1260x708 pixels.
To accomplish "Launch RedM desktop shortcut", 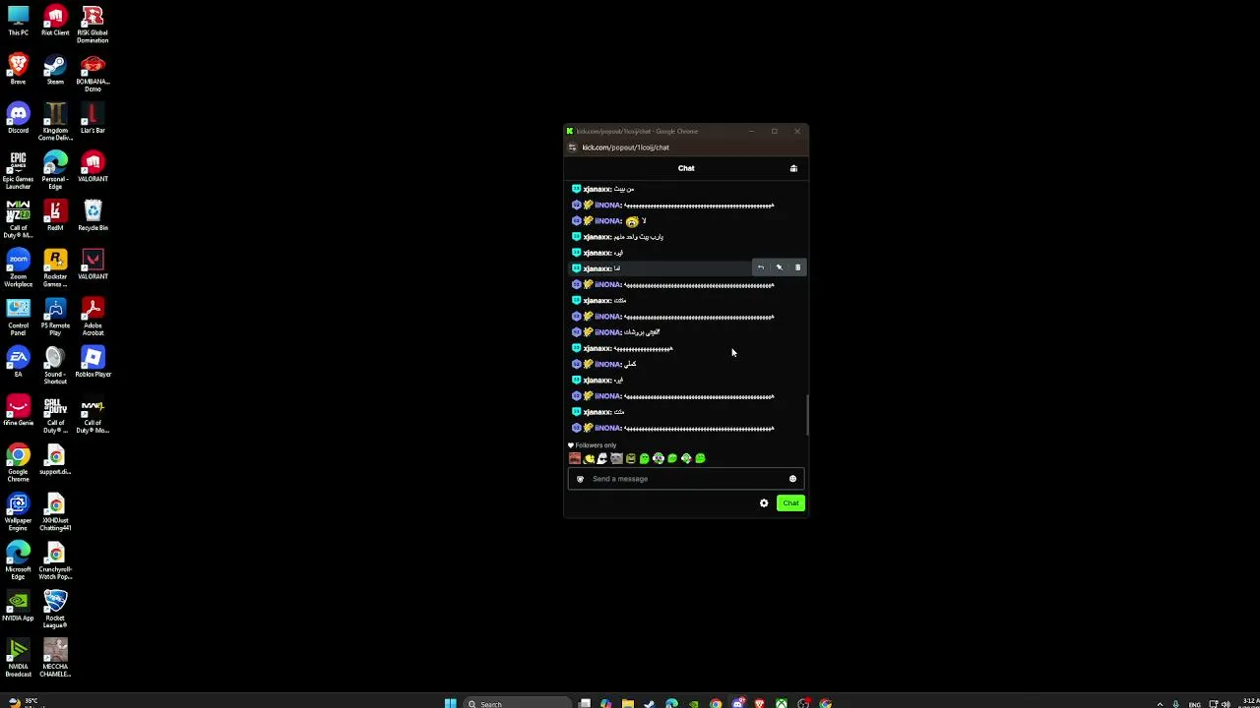I will pyautogui.click(x=55, y=215).
